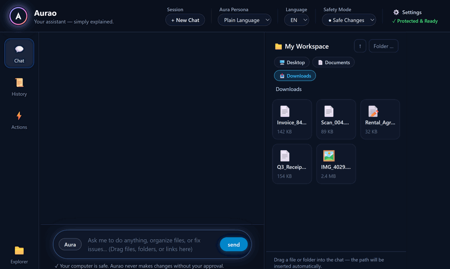Click the Aurao title text
Viewport: 450px width, 269px height.
46,13
